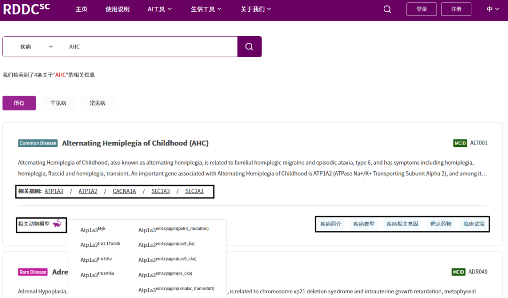Switch back to the 所有 filter

click(x=19, y=103)
